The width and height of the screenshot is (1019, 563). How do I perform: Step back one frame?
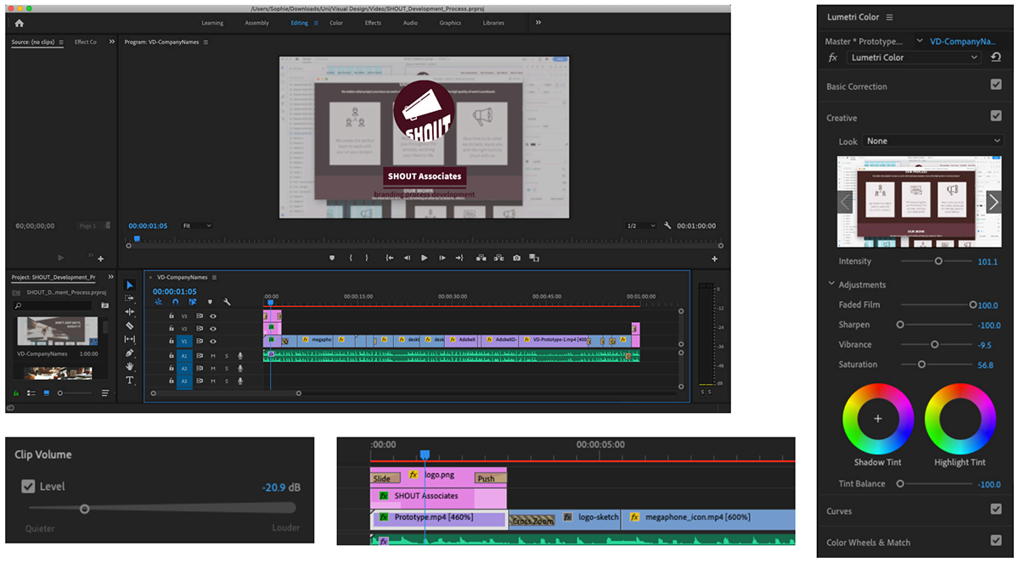[x=407, y=258]
